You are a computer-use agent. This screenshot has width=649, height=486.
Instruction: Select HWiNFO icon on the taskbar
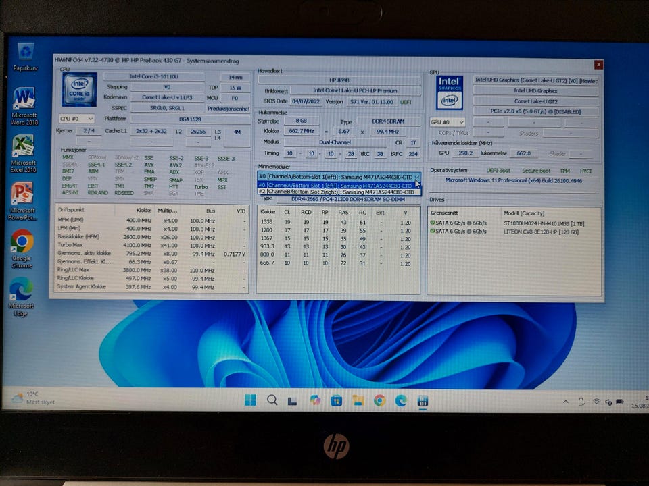[423, 401]
